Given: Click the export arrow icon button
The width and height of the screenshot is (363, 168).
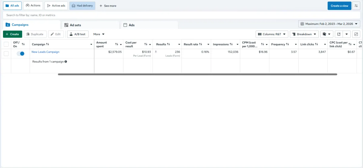Looking at the screenshot, I should point(338,34).
